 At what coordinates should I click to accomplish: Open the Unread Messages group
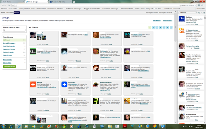[9, 43]
